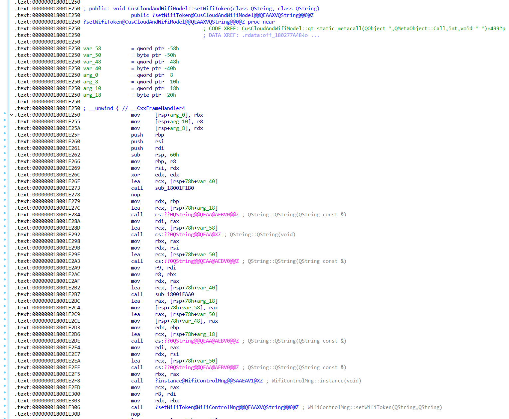The height and width of the screenshot is (419, 509).
Task: Click breakpoint dot beside address 18001E255
Action: [5, 120]
